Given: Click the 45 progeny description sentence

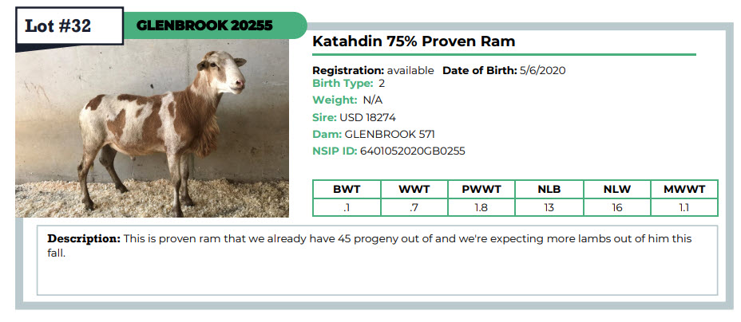Looking at the screenshot, I should [370, 245].
